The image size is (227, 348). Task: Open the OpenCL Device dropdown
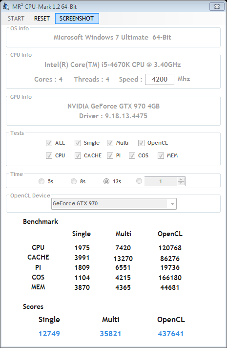pyautogui.click(x=114, y=204)
